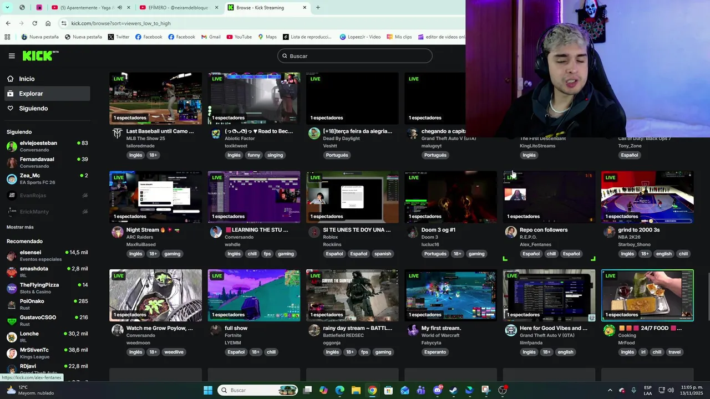
Task: Select the travel tag on 24/7 FOOD
Action: 674,352
